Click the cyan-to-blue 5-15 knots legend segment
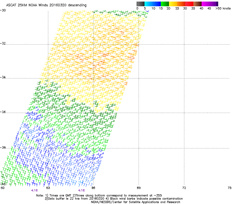 pos(153,4)
